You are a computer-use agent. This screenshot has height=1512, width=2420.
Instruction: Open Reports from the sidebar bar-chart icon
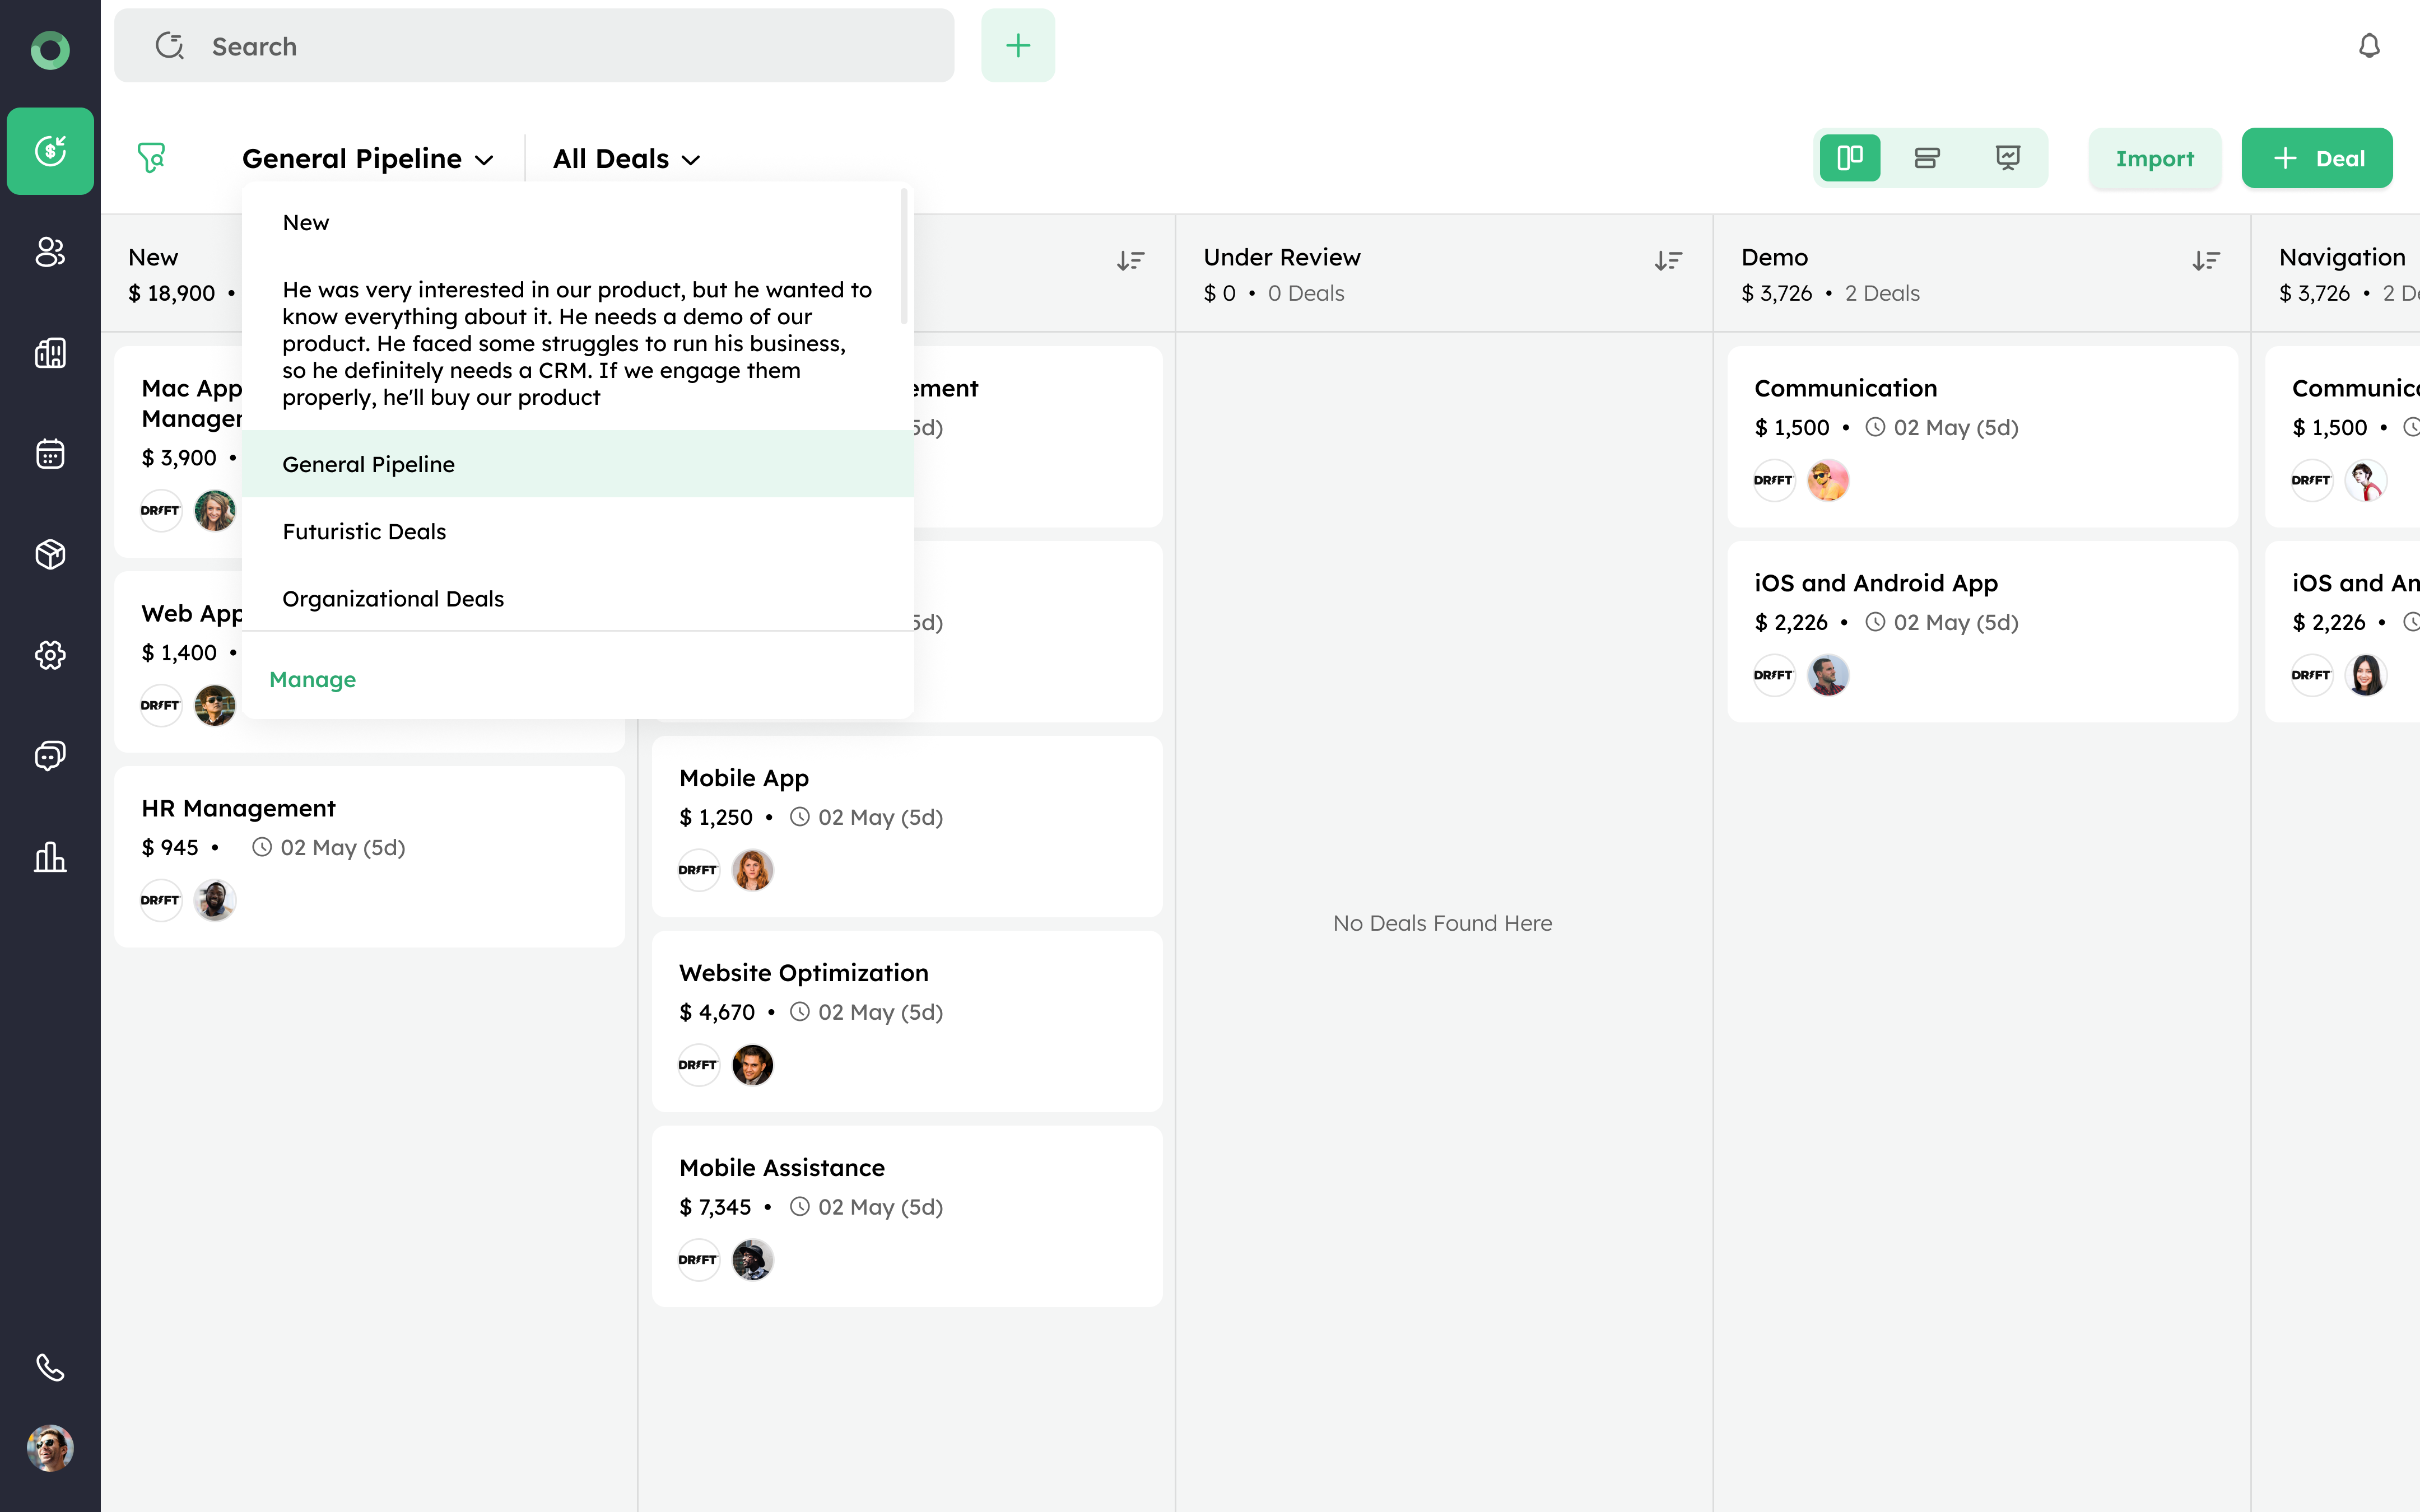click(50, 857)
